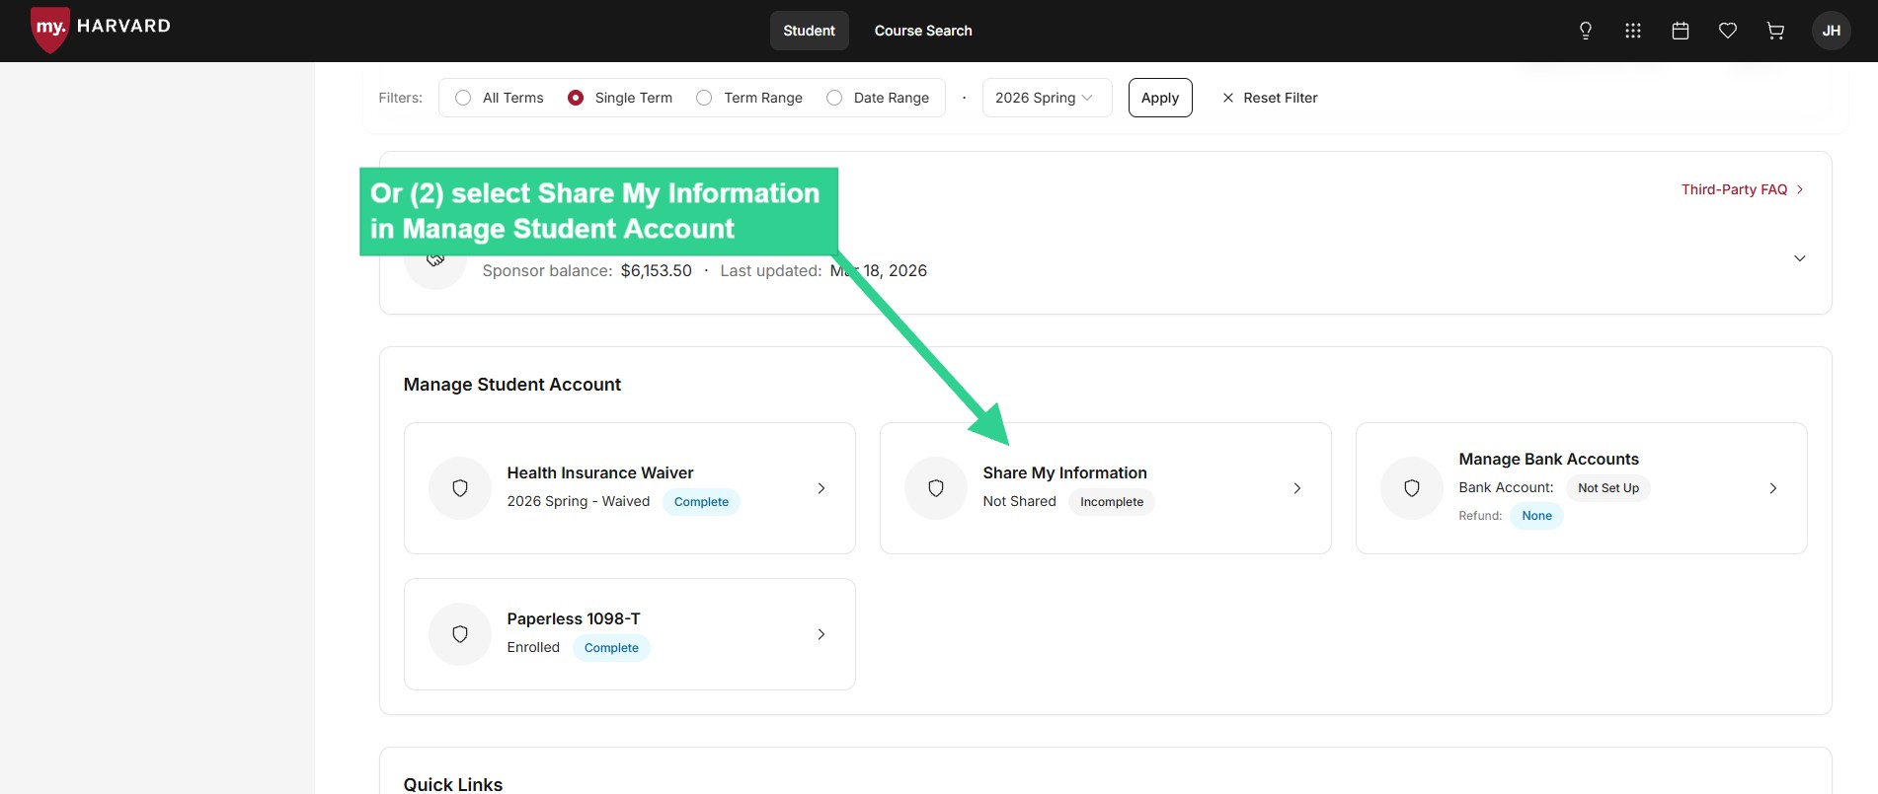Open Health Insurance Waiver via its chevron

(822, 488)
